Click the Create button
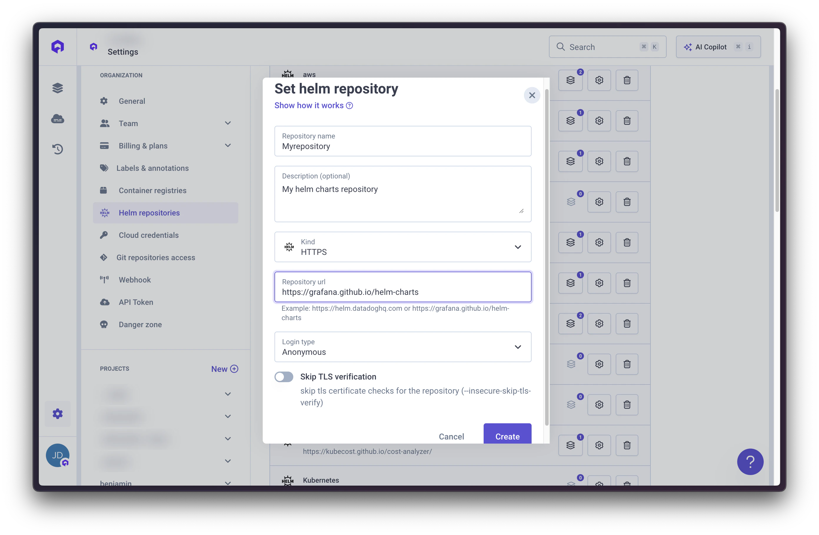This screenshot has height=535, width=819. click(507, 436)
